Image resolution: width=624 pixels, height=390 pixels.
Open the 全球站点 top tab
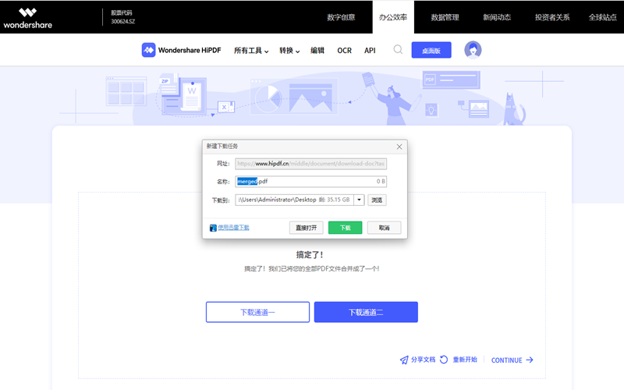pyautogui.click(x=603, y=17)
